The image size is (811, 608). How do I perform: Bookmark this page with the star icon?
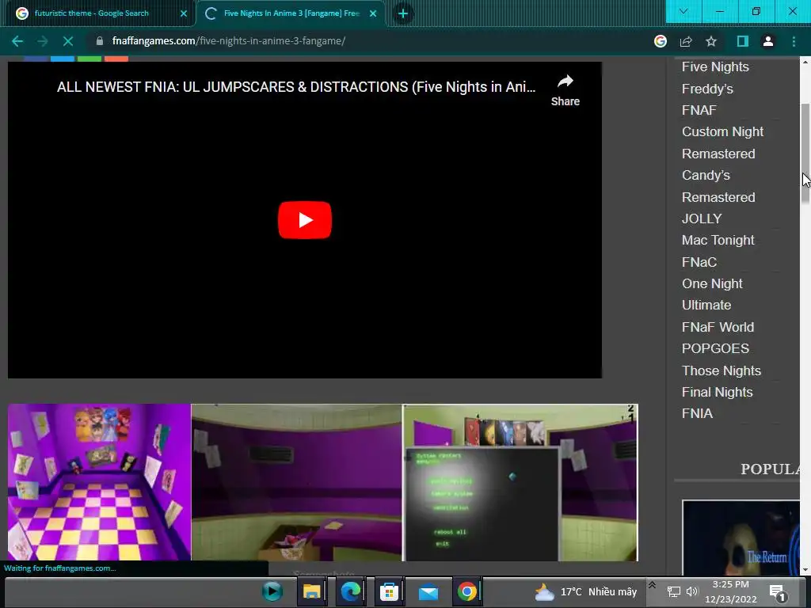711,41
